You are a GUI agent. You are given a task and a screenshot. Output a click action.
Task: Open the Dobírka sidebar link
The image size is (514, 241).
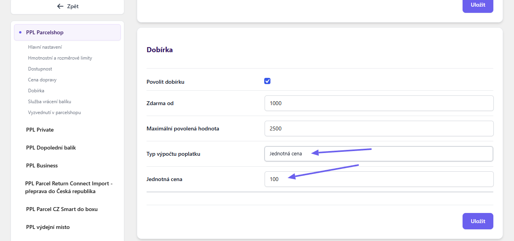pos(36,91)
